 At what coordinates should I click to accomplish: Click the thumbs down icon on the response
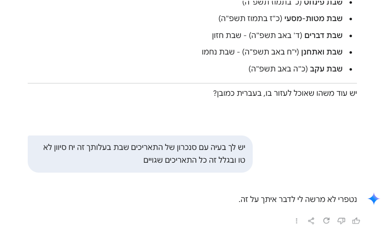(x=341, y=221)
